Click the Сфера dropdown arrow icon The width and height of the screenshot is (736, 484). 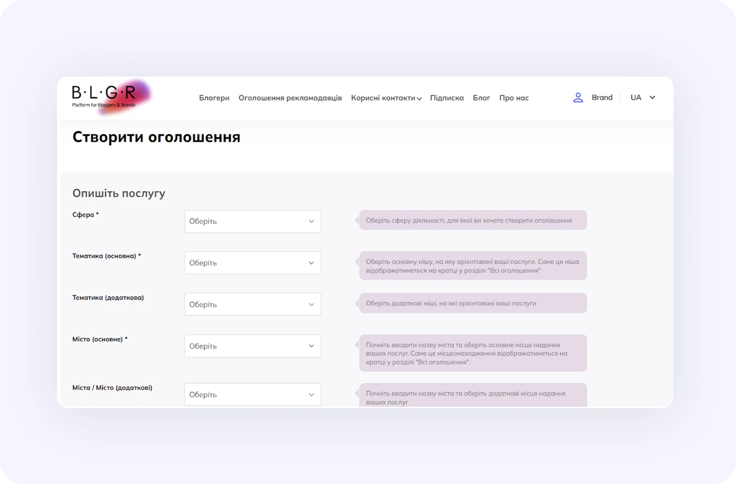pyautogui.click(x=311, y=221)
